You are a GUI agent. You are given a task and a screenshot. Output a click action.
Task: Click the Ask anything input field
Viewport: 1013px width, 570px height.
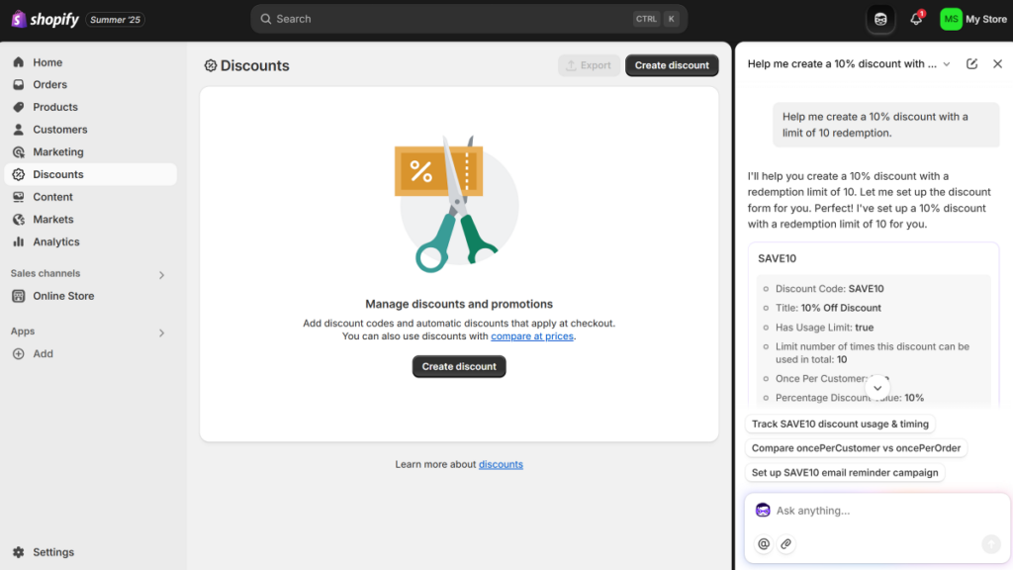[x=871, y=511]
